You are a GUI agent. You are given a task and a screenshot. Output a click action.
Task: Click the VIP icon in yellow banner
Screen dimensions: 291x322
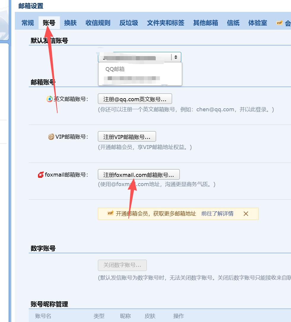tap(110, 213)
